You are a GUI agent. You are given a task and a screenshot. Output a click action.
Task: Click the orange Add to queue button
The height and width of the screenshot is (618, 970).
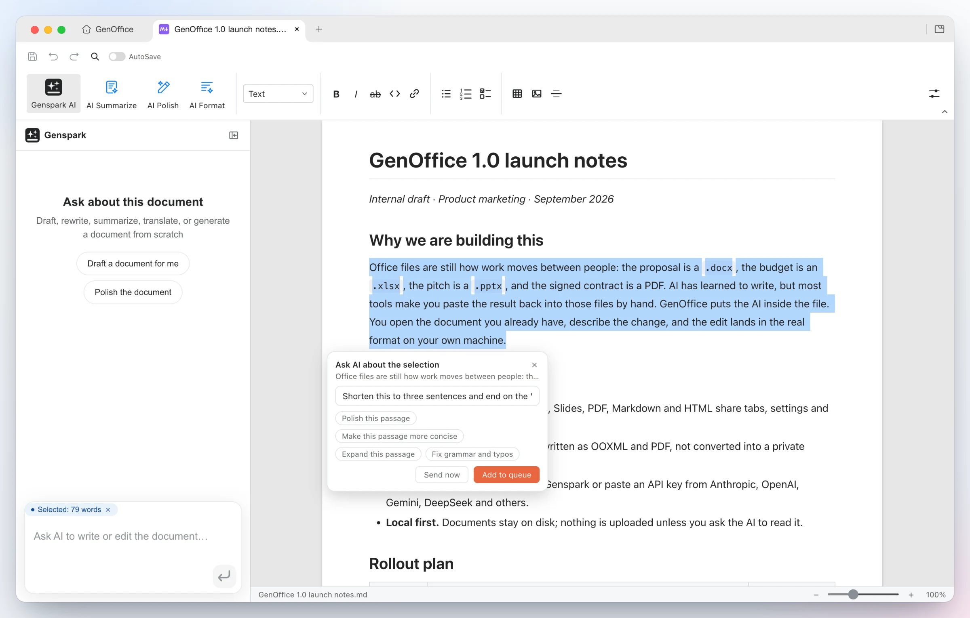click(x=506, y=475)
